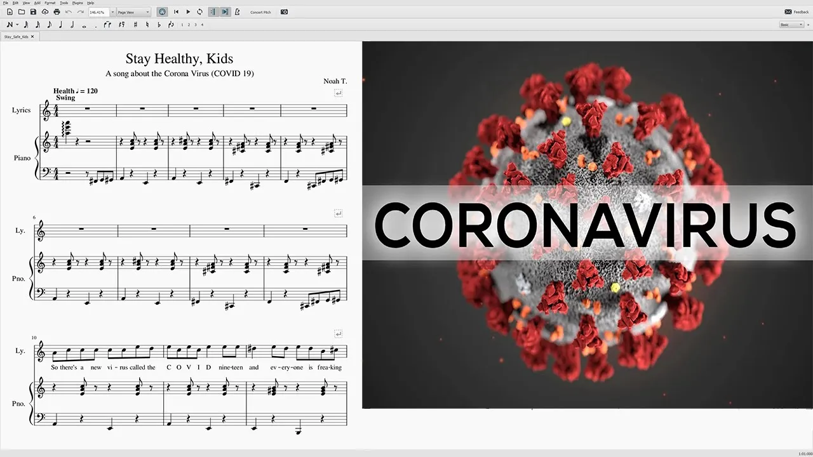Select voice 2
Screen dimensions: 813x457
coord(189,25)
